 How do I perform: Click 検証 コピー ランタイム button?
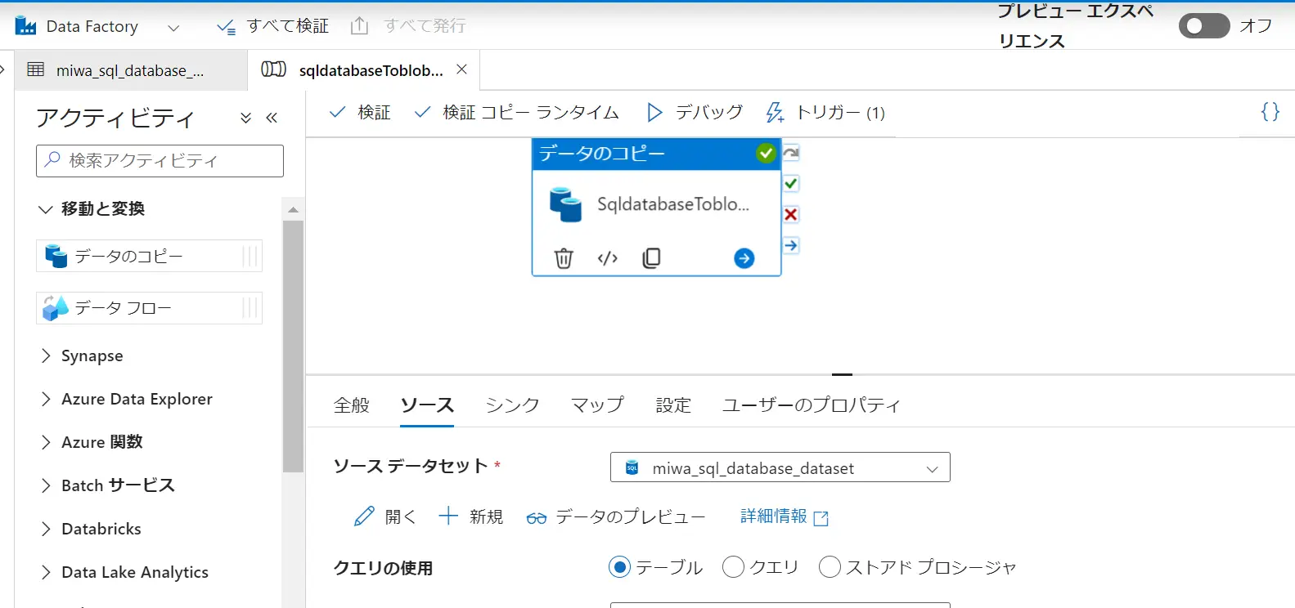coord(516,113)
